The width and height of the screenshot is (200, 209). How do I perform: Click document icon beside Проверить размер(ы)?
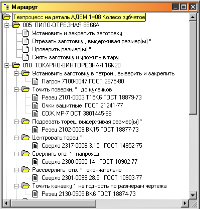tap(26, 49)
